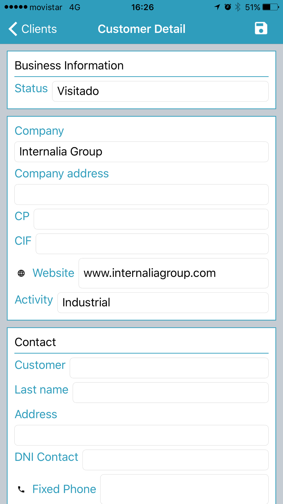Tap the location arrow status icon
The image size is (283, 504).
click(217, 7)
